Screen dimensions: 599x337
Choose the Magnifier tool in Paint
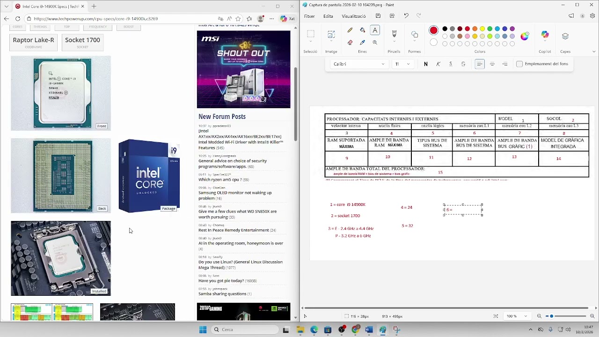[375, 42]
